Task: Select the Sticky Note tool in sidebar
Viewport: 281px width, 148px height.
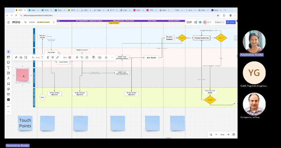Action: [x=9, y=62]
